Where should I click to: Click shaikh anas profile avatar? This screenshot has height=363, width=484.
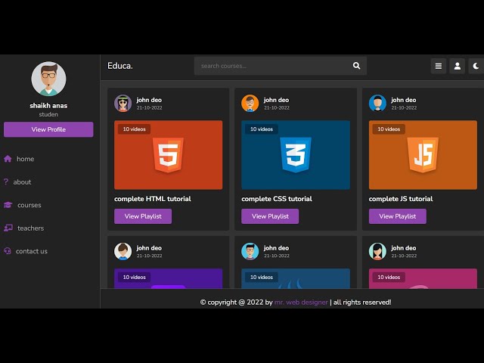[48, 79]
